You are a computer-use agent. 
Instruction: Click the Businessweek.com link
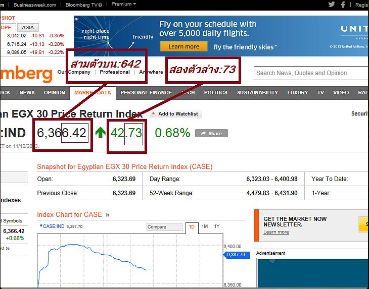click(35, 5)
